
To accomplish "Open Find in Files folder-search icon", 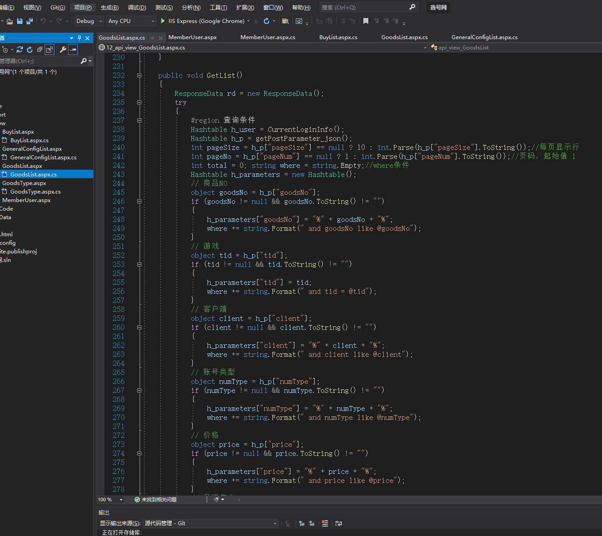I will (285, 21).
